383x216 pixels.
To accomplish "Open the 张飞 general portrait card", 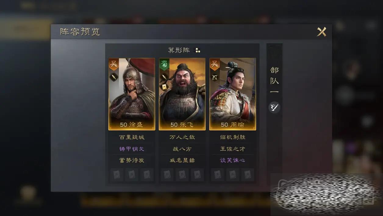I will (182, 94).
